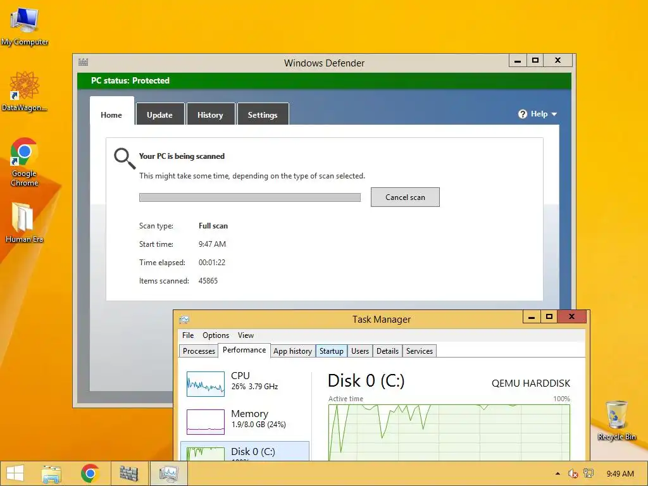Launch Google Chrome from desktop shortcut
648x486 pixels.
[x=25, y=162]
